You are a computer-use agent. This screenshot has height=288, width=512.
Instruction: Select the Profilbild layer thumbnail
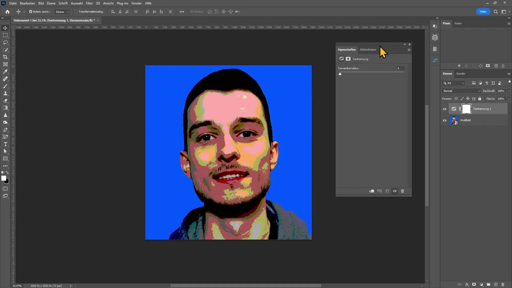tap(454, 120)
